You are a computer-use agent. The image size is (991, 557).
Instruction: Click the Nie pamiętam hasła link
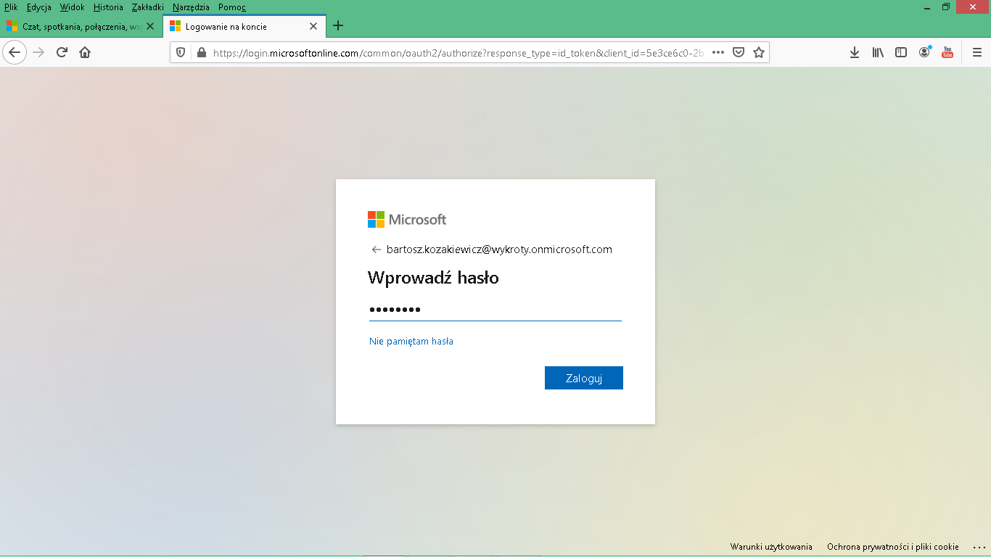click(x=411, y=342)
